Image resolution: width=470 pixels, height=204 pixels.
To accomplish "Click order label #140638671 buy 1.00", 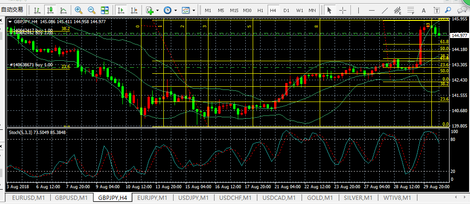I will click(x=32, y=64).
